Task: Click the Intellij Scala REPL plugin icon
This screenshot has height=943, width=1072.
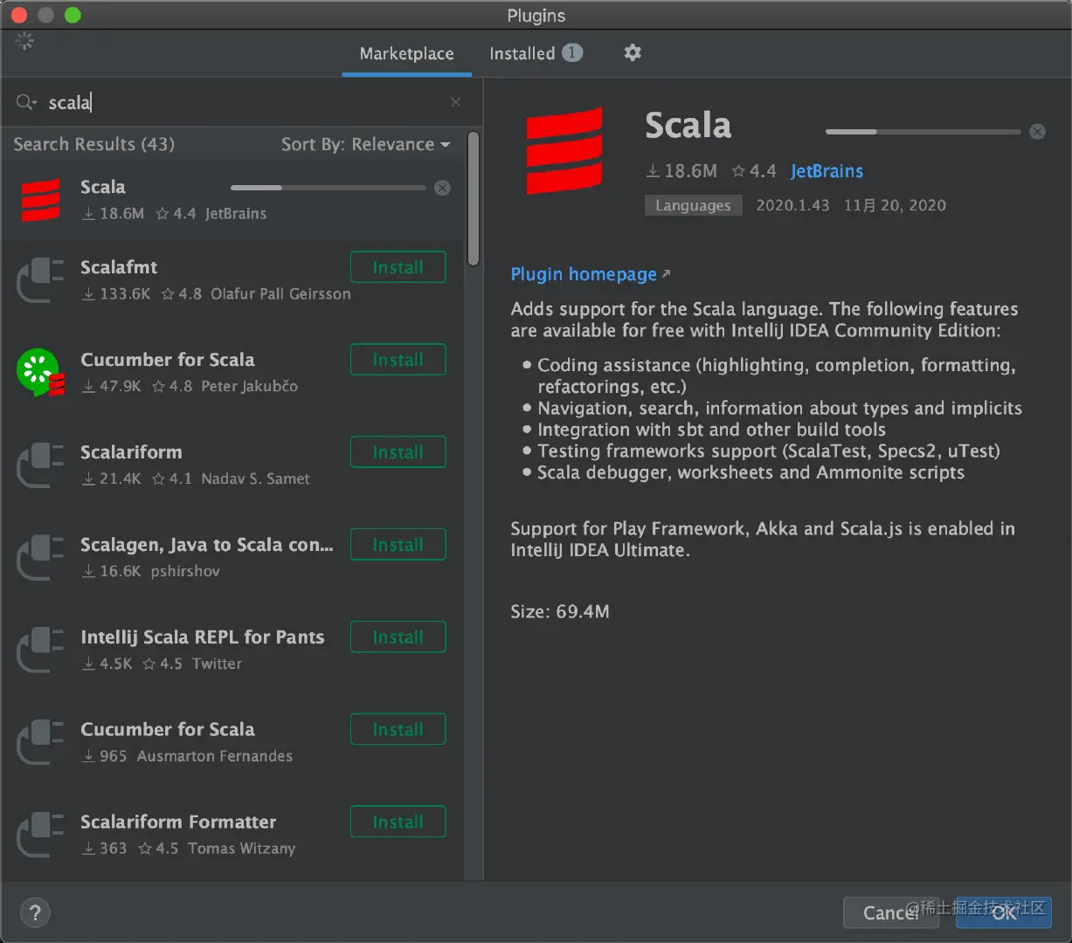Action: 41,650
